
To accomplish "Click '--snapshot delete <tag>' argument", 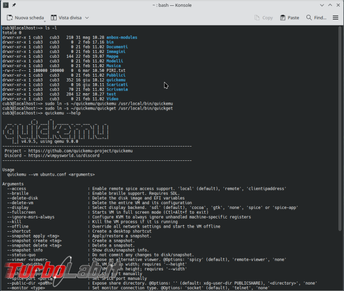I will (34, 245).
